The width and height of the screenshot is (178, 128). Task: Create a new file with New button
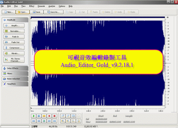click(9, 12)
